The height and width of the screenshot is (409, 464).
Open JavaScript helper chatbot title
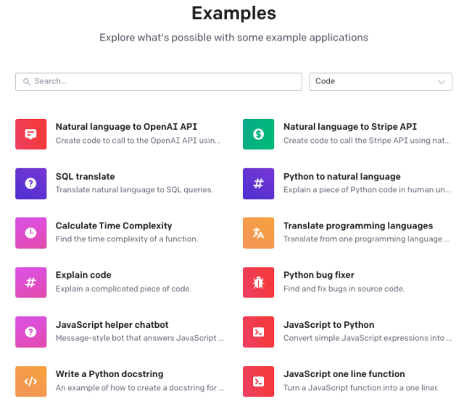112,325
